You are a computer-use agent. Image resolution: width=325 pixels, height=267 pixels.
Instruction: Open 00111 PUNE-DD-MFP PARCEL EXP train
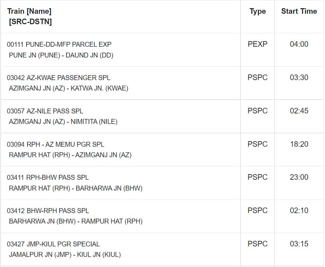59,44
